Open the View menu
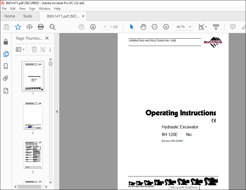Screen dimensions: 246x190 click(22, 9)
